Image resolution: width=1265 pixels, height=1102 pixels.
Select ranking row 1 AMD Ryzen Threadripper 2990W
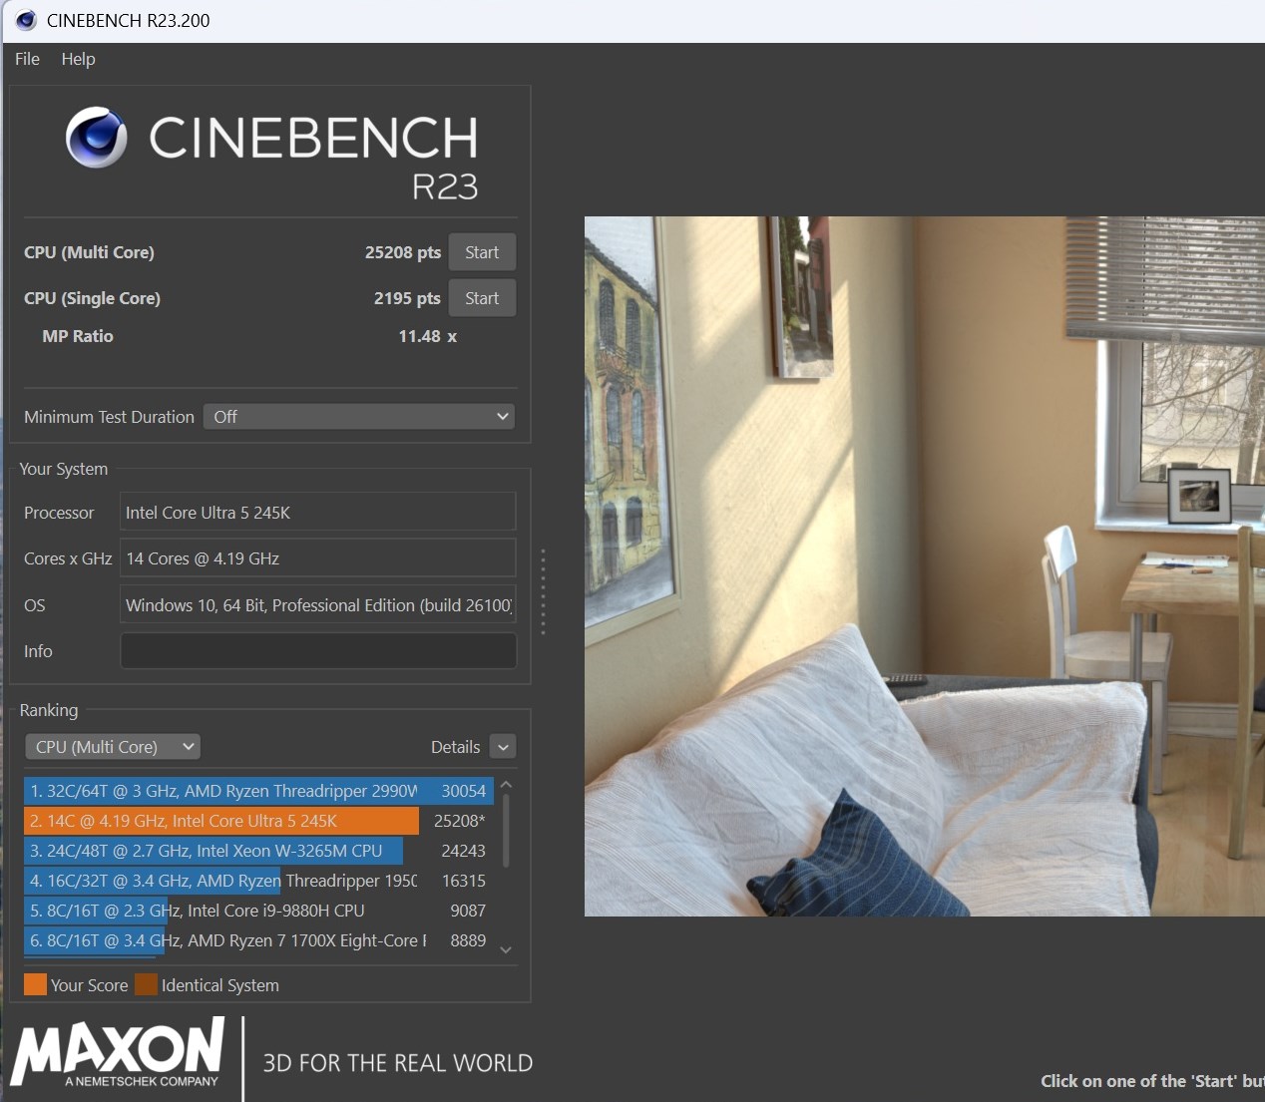[x=258, y=791]
